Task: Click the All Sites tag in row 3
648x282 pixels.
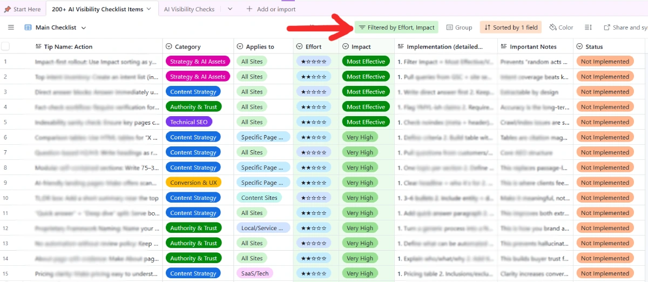Action: [252, 92]
